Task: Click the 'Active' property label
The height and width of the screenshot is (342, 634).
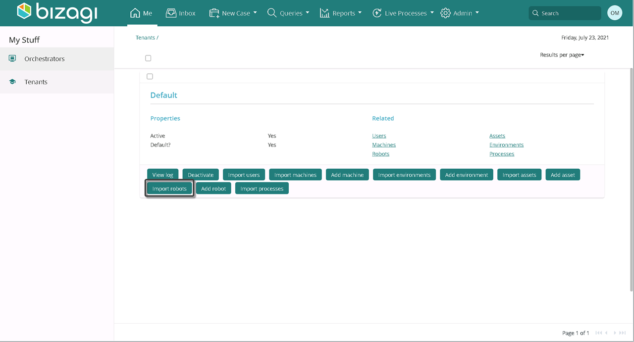Action: click(158, 136)
